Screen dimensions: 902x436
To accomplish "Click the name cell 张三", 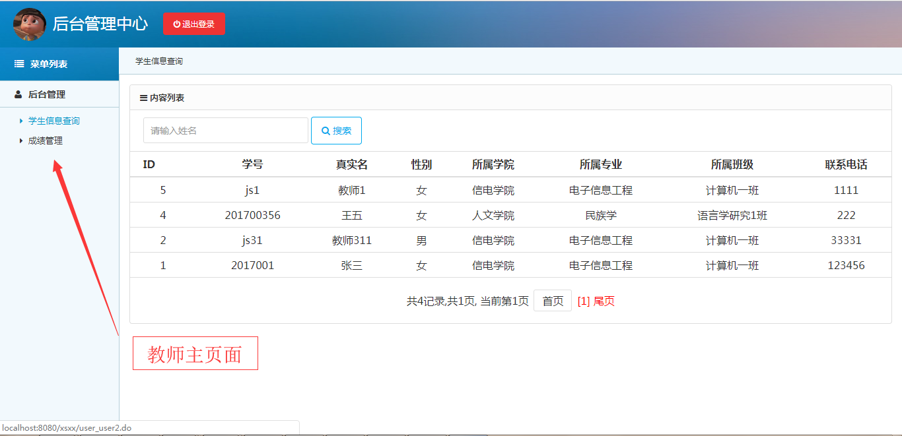I will pyautogui.click(x=352, y=265).
